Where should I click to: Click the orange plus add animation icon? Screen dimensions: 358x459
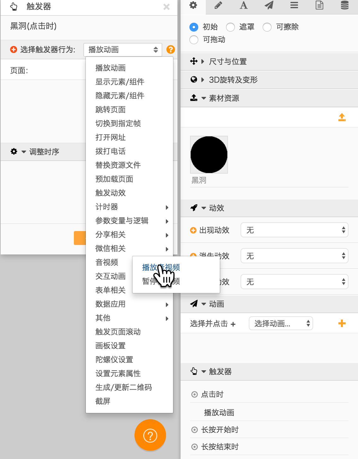coord(342,323)
